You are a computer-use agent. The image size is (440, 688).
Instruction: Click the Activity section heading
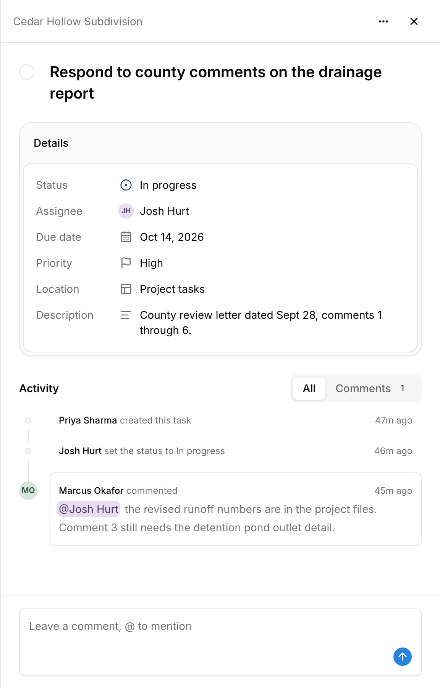[x=39, y=388]
